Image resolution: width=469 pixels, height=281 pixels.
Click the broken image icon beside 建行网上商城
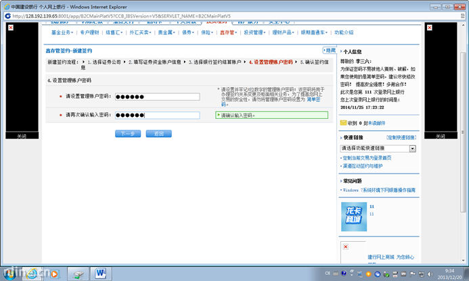click(345, 247)
